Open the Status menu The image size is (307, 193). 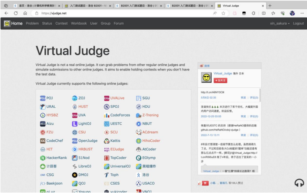pyautogui.click(x=47, y=23)
